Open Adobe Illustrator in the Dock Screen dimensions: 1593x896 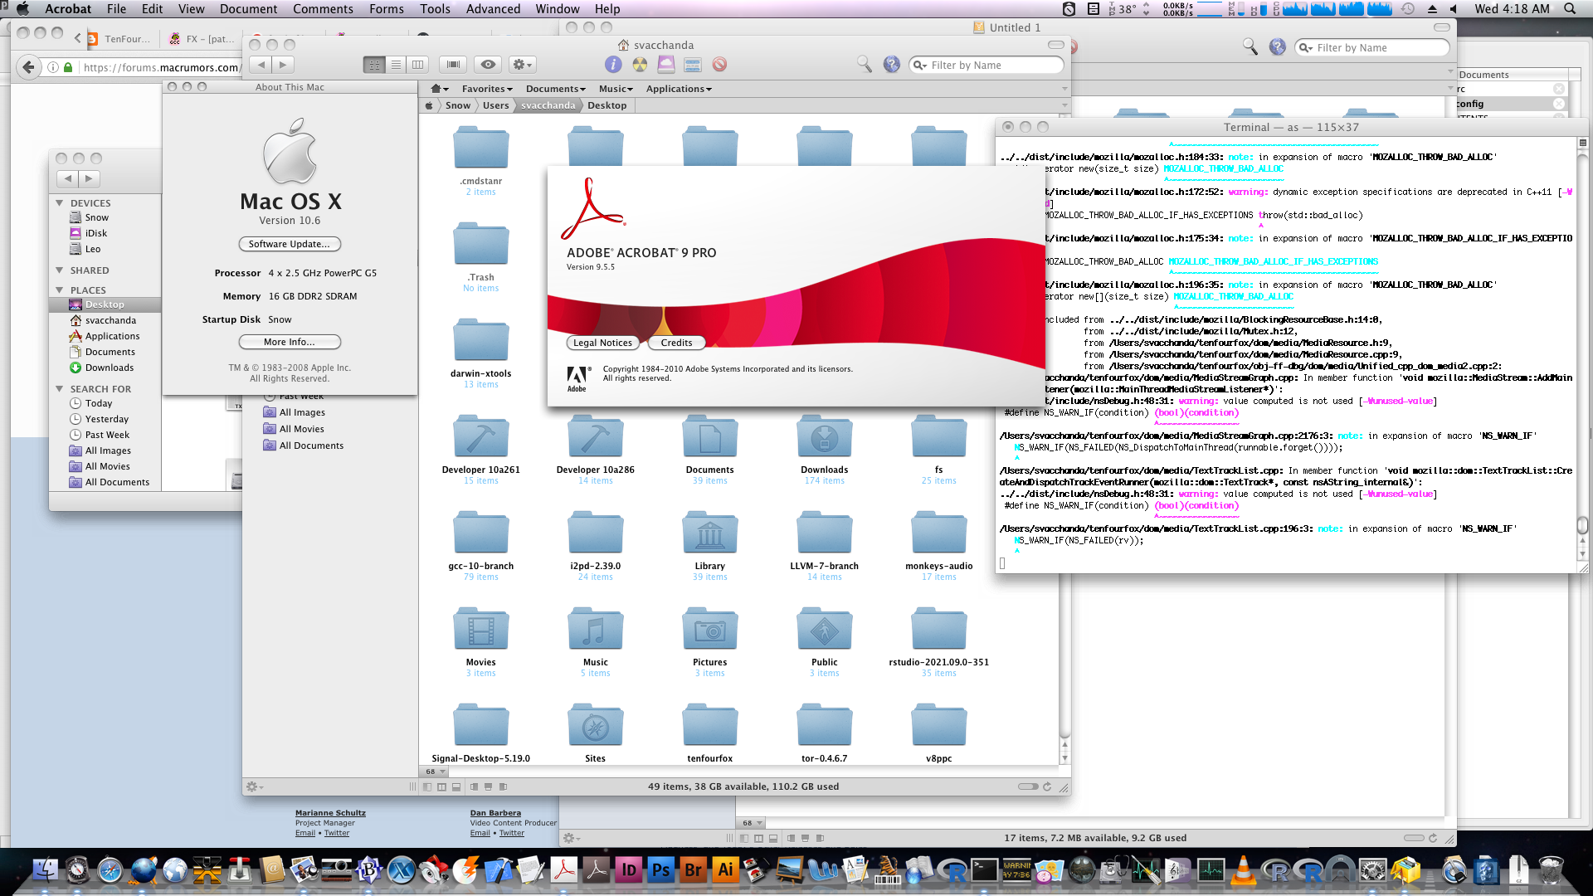[725, 870]
